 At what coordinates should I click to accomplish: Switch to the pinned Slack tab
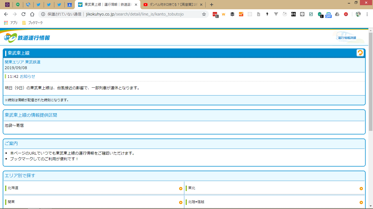point(7,5)
